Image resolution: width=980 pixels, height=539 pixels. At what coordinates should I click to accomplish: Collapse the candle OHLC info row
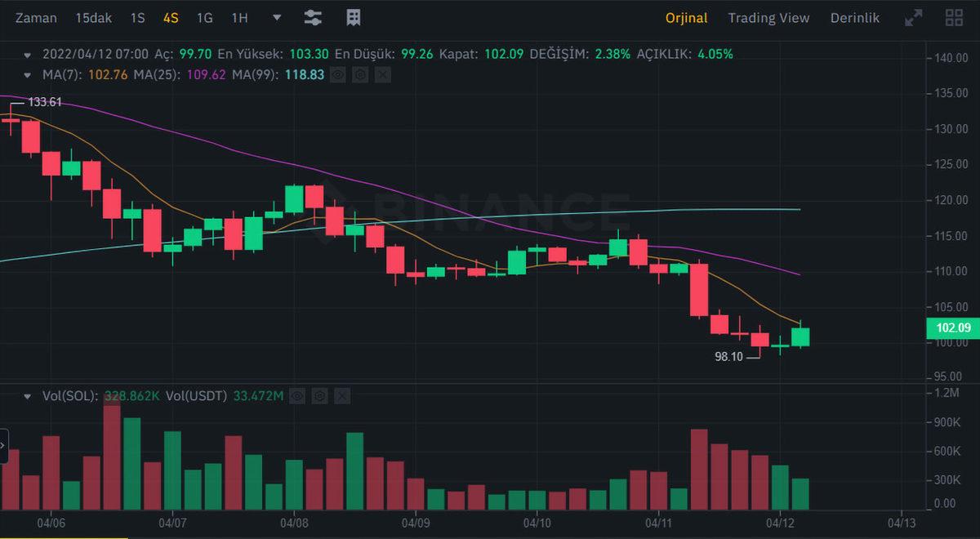(29, 55)
